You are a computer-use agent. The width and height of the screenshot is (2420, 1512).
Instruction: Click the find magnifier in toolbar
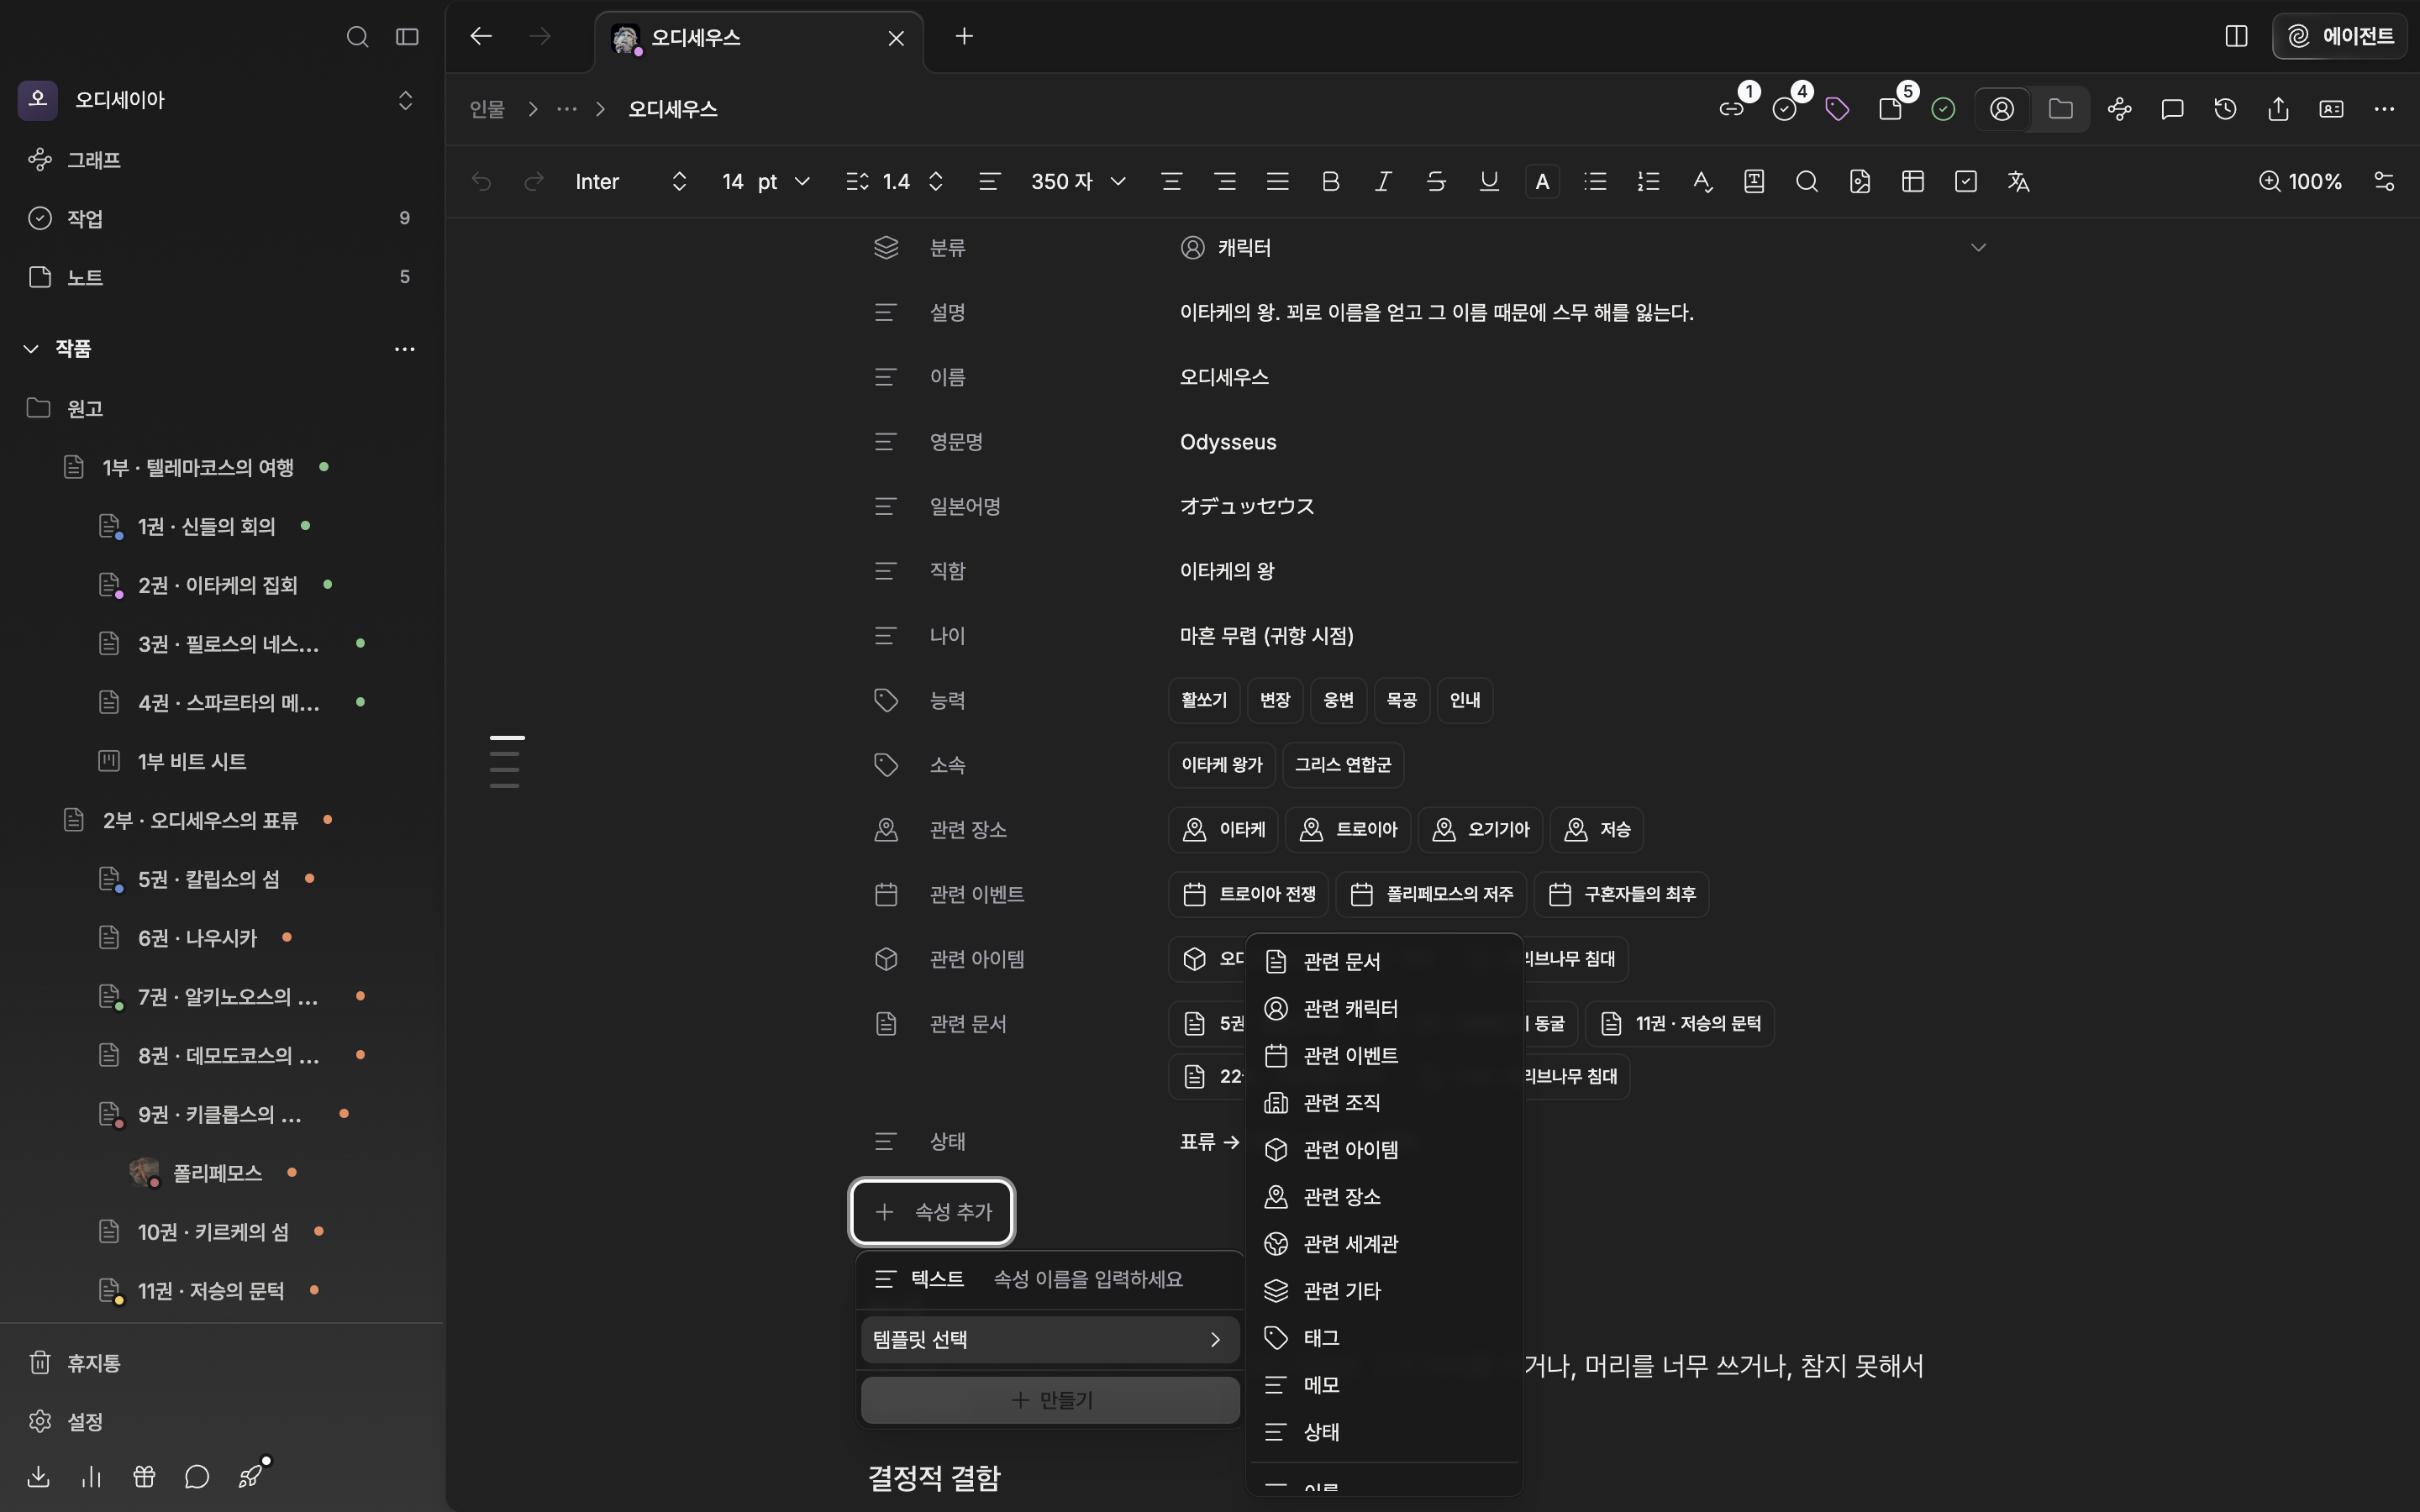pyautogui.click(x=1806, y=181)
